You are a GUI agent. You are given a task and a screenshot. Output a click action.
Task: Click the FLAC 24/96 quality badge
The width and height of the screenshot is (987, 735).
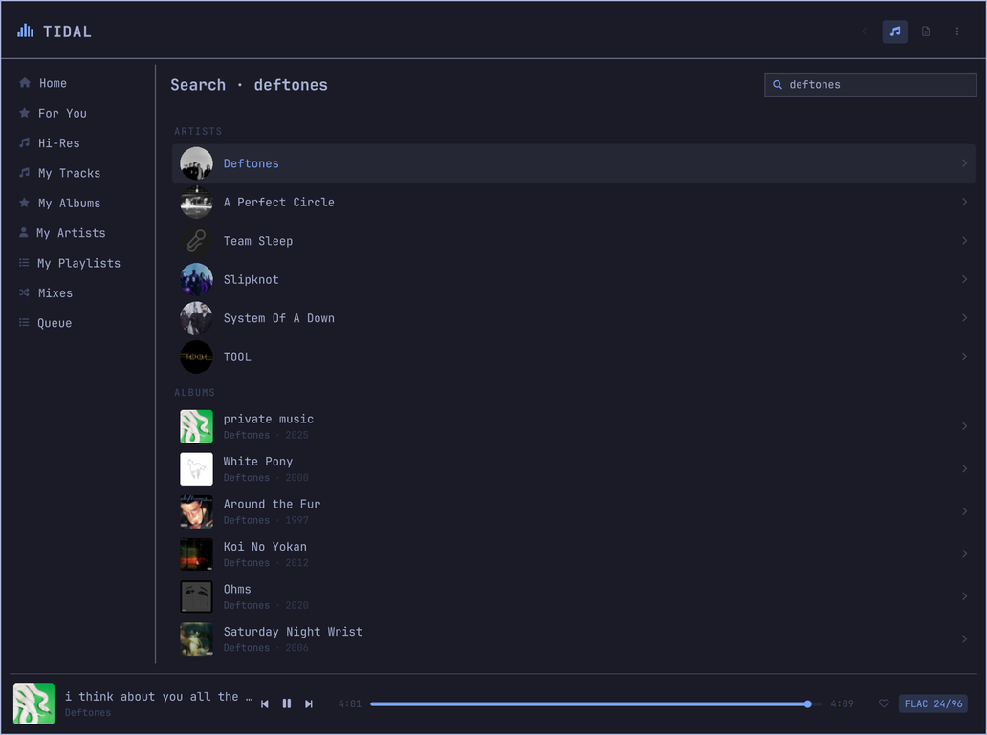933,703
